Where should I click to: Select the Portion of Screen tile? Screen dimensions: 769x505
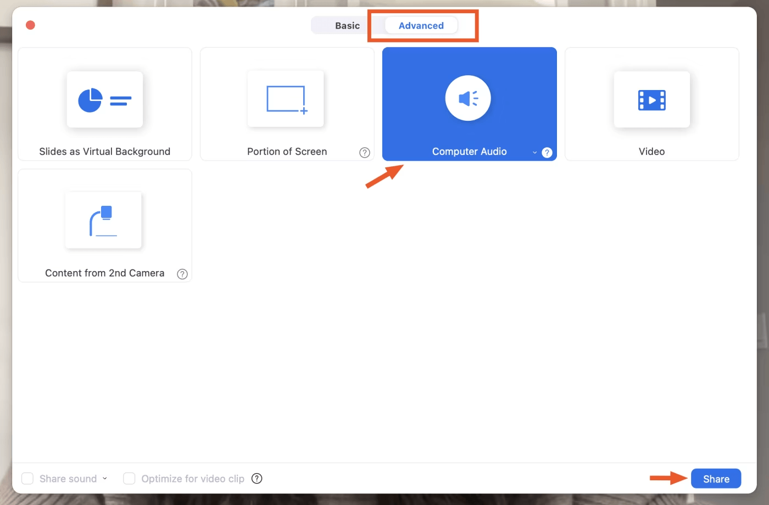pyautogui.click(x=286, y=104)
